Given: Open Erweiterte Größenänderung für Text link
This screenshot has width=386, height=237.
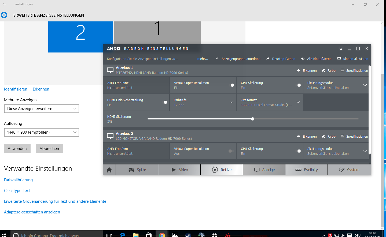Looking at the screenshot, I should (x=55, y=201).
